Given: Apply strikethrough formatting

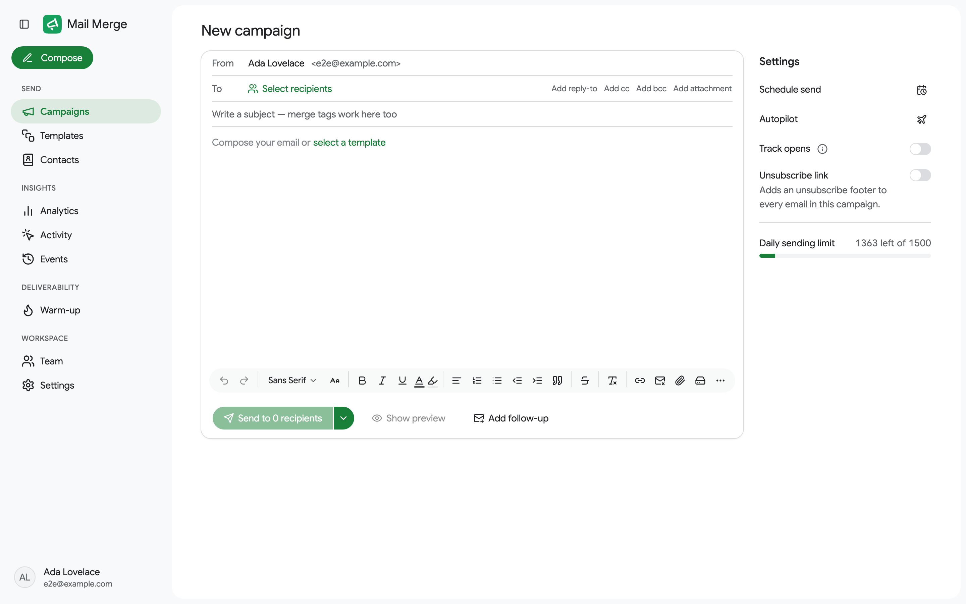Looking at the screenshot, I should [585, 381].
